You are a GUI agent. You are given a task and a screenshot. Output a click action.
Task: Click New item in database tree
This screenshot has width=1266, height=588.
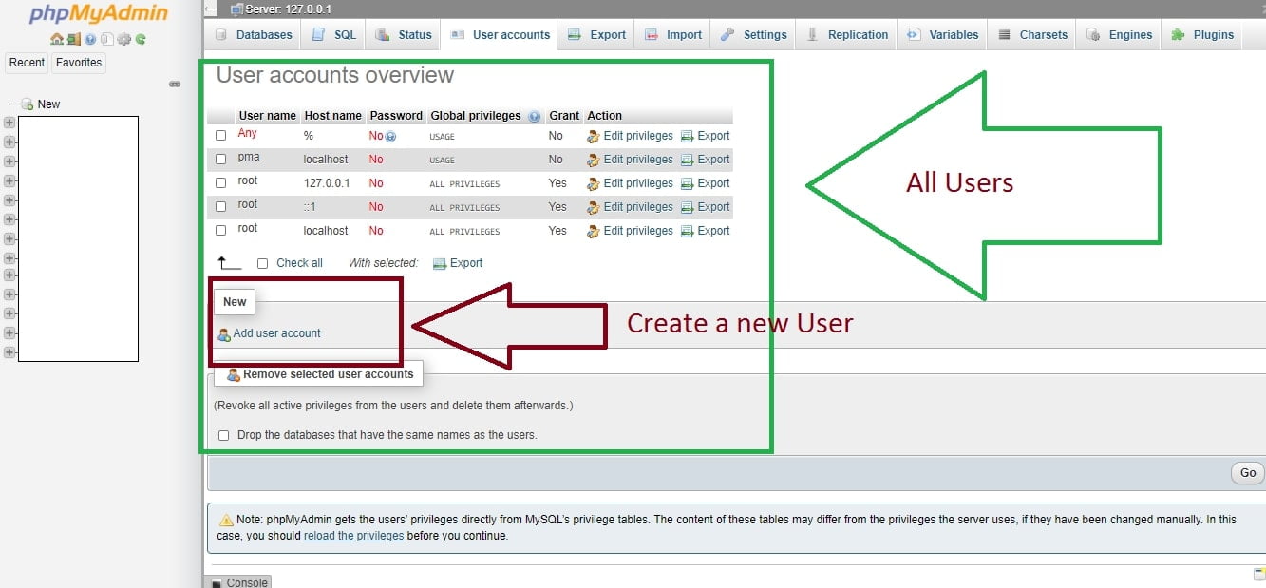click(48, 104)
